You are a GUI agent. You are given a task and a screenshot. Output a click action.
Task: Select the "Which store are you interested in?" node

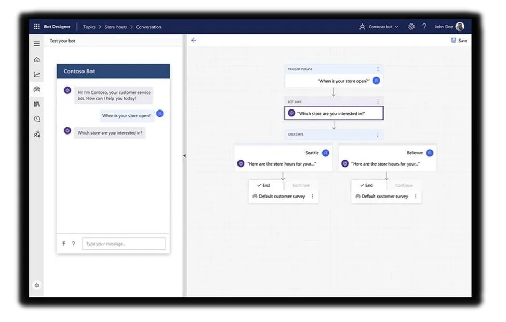(334, 113)
